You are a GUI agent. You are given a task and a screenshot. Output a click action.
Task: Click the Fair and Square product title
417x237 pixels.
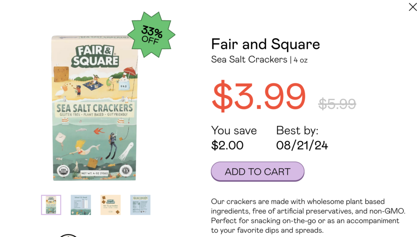point(266,44)
